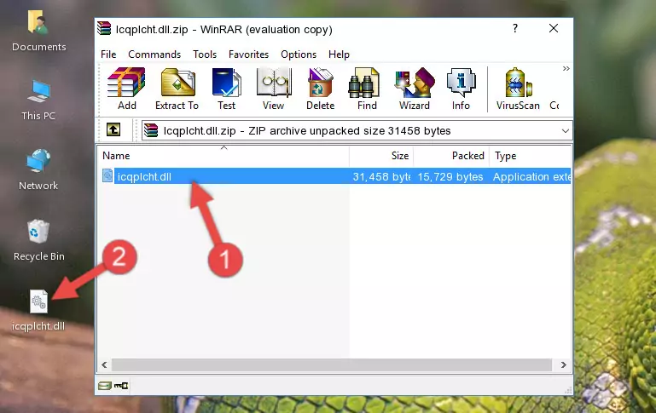
Task: Open the Tools menu
Action: click(x=205, y=54)
